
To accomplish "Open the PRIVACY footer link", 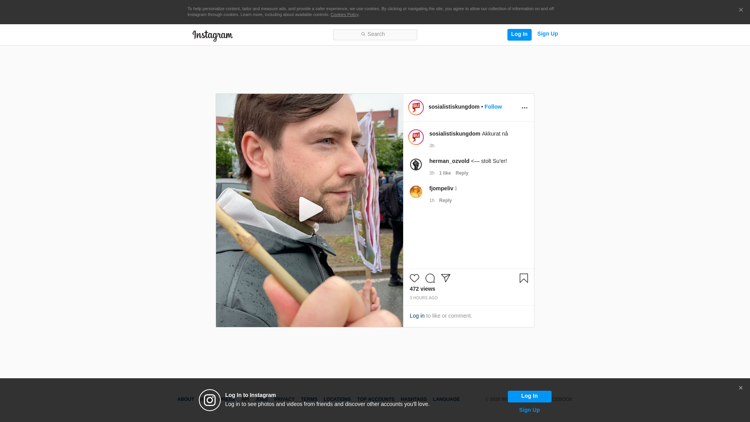I will pos(284,399).
